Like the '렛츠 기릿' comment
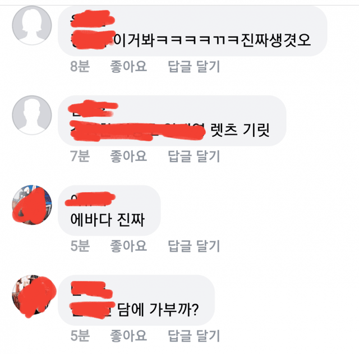This screenshot has height=354, width=359. [x=128, y=156]
